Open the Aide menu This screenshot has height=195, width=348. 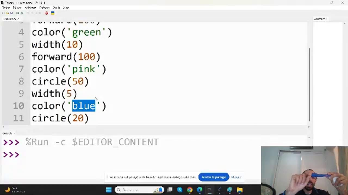click(x=66, y=8)
